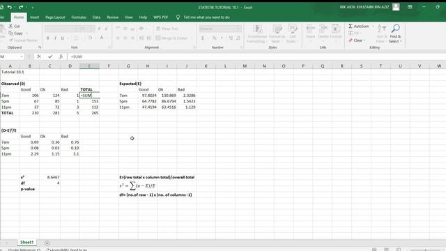446x251 pixels.
Task: Click Increase Indent icon
Action: (148, 38)
